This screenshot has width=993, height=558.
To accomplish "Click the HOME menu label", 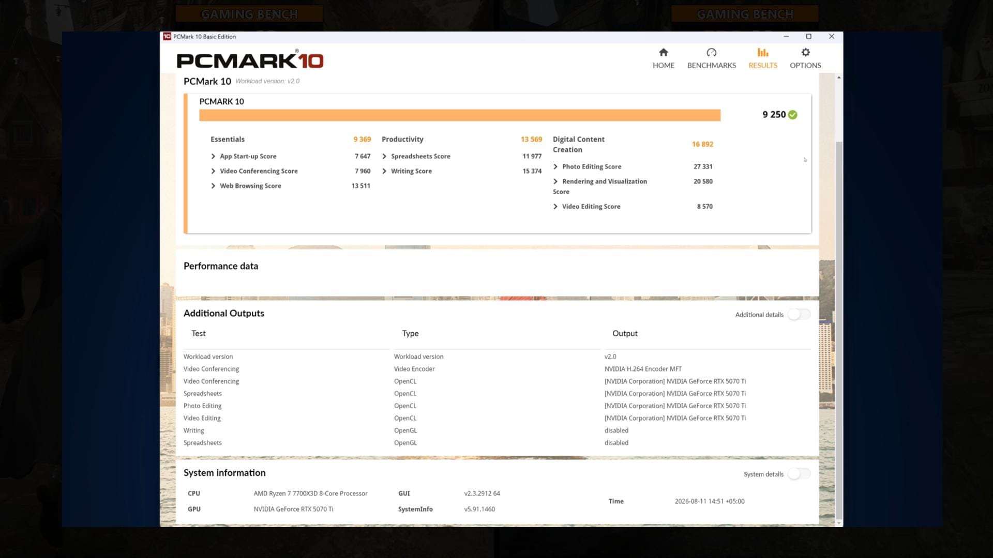I will pos(664,65).
